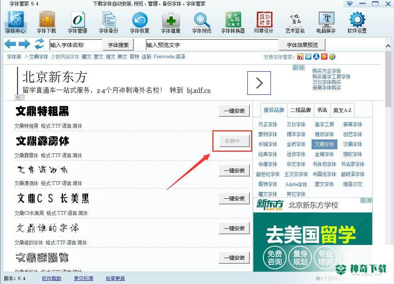Select Adobe字体 brand
The height and width of the screenshot is (284, 394).
pos(296,184)
